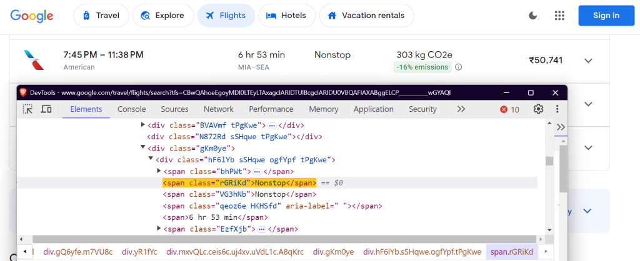
Task: Click the emissions info icon
Action: pyautogui.click(x=458, y=67)
